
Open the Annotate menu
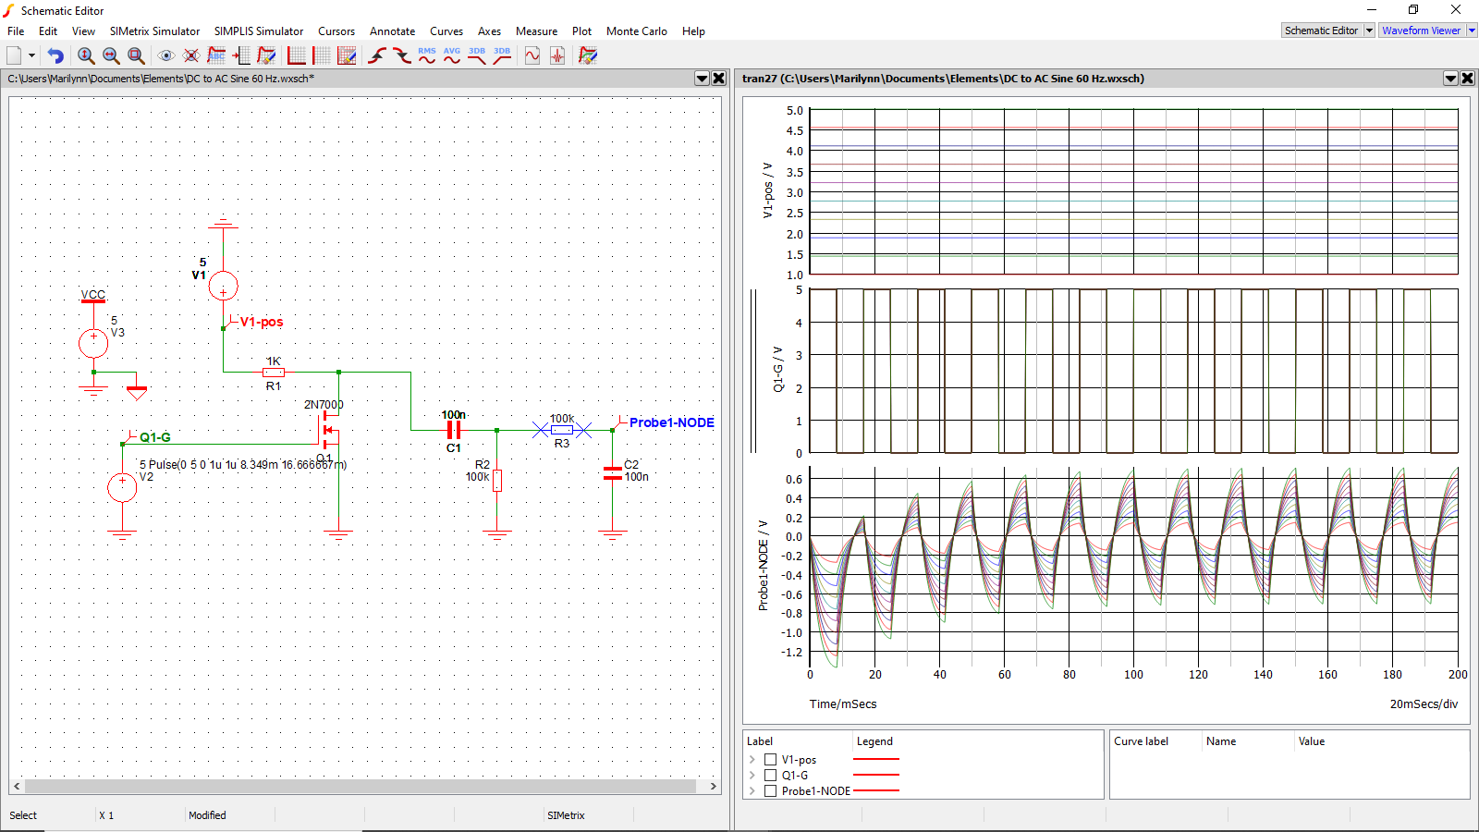(x=392, y=31)
